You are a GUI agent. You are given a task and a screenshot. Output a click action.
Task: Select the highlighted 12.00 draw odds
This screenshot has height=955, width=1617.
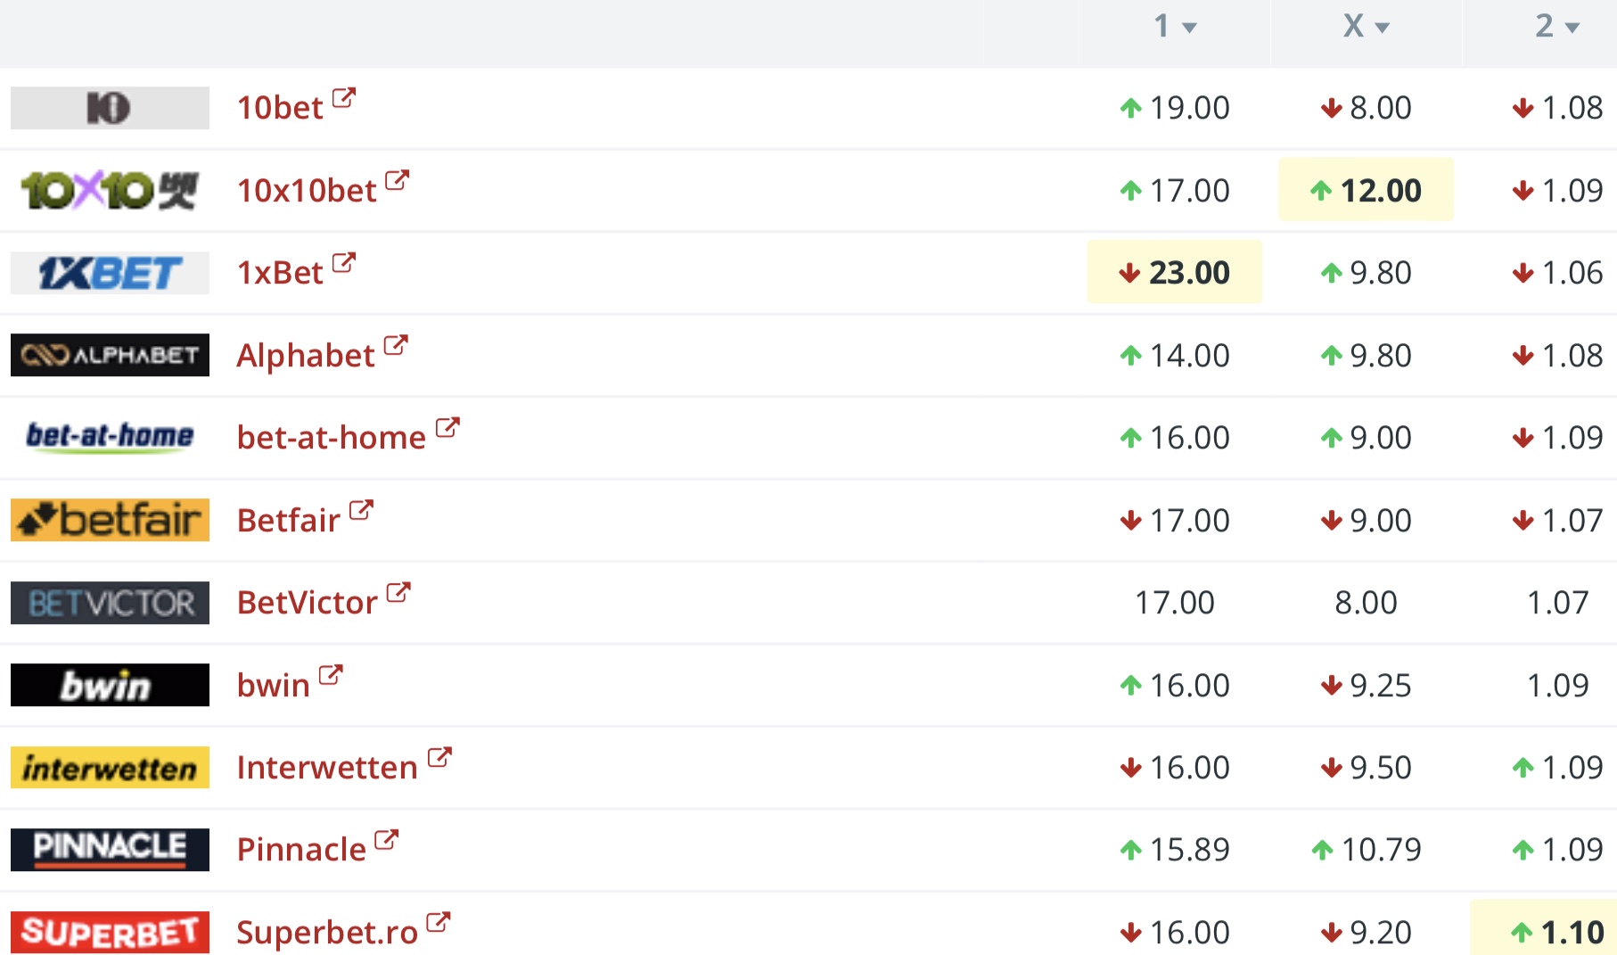(x=1366, y=189)
